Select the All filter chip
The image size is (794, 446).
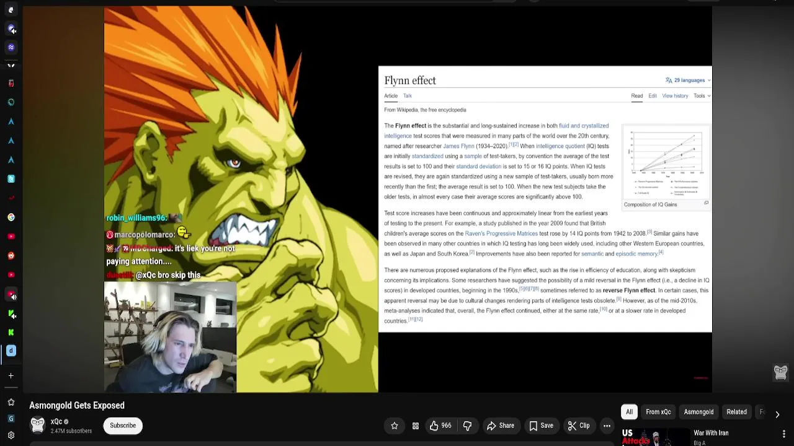point(629,412)
